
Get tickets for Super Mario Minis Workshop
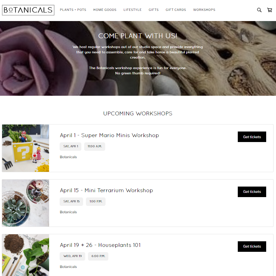pos(252,137)
